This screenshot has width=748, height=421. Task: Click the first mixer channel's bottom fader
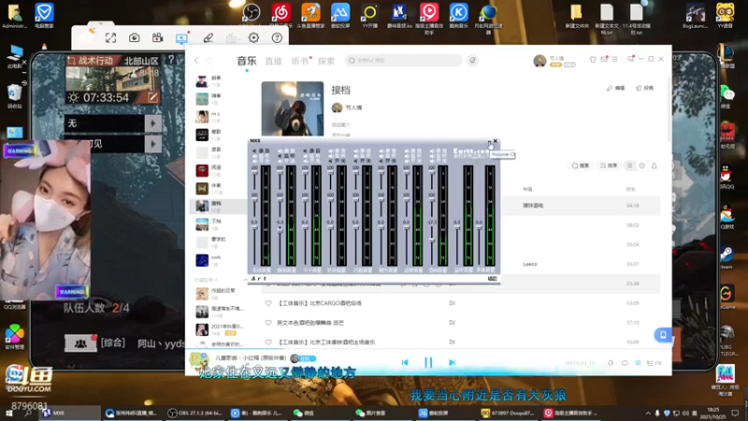point(254,227)
